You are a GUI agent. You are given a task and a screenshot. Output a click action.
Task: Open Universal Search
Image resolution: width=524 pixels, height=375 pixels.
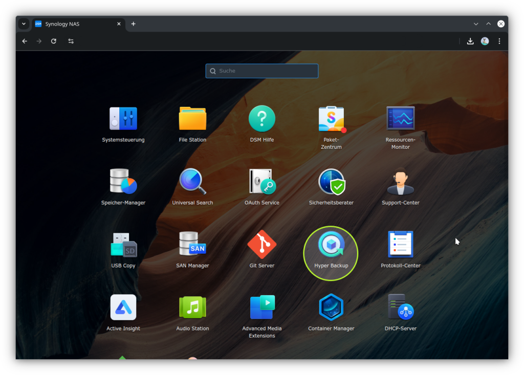tap(192, 181)
